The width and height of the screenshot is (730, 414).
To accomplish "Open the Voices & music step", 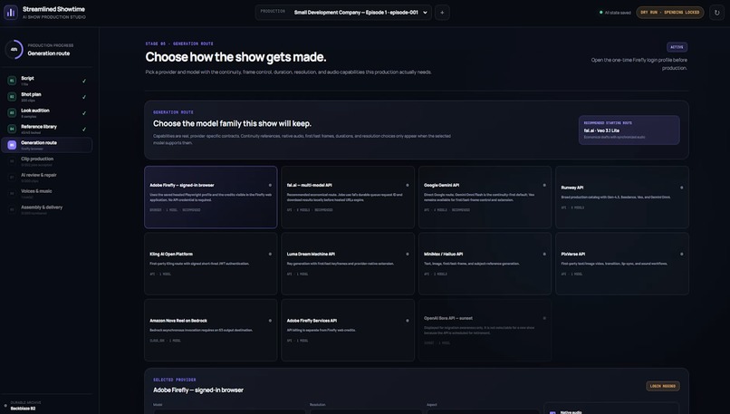I will pyautogui.click(x=46, y=193).
